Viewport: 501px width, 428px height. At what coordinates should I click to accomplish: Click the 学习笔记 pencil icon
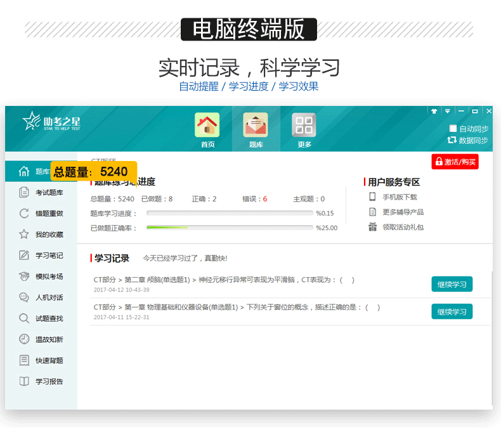[x=24, y=255]
